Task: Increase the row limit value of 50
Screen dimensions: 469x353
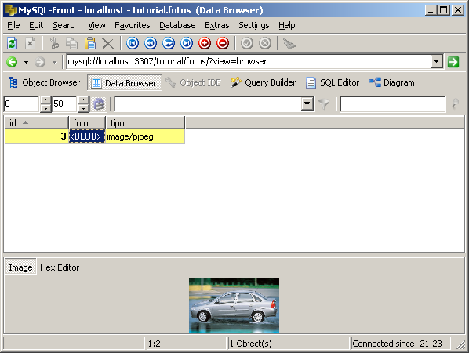Action: point(83,100)
